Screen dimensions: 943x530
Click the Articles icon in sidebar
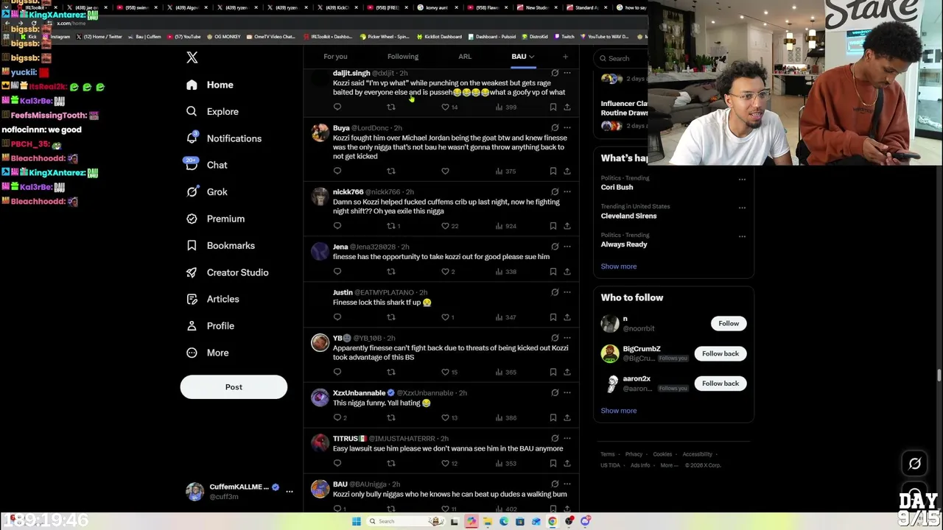tap(192, 299)
